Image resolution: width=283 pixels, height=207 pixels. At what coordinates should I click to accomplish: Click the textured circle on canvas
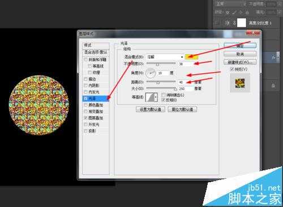(x=39, y=105)
